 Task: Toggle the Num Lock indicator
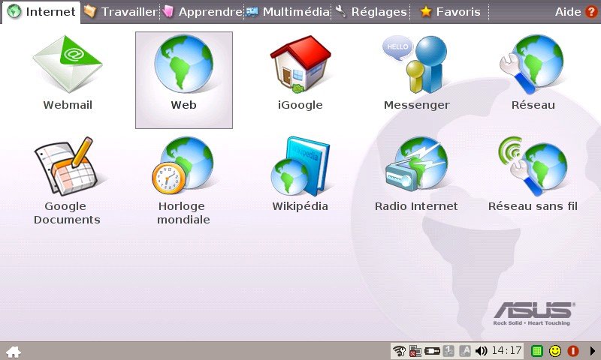(x=448, y=350)
